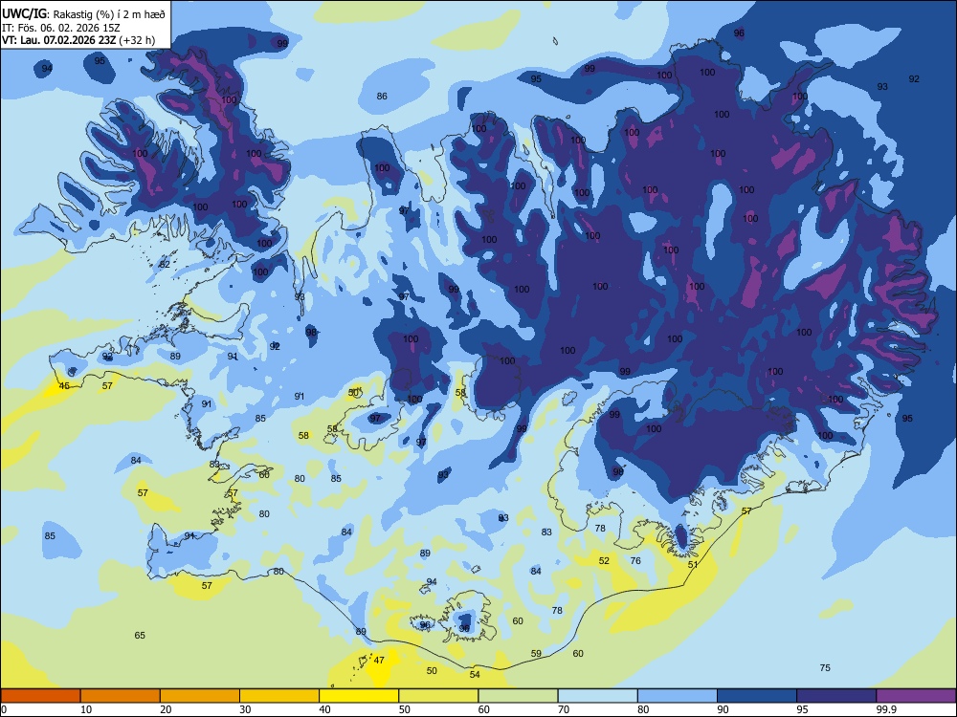
Task: Click the title 'UWC/IG: Rakastig (%) í 2 m hæð'
Action: 83,14
